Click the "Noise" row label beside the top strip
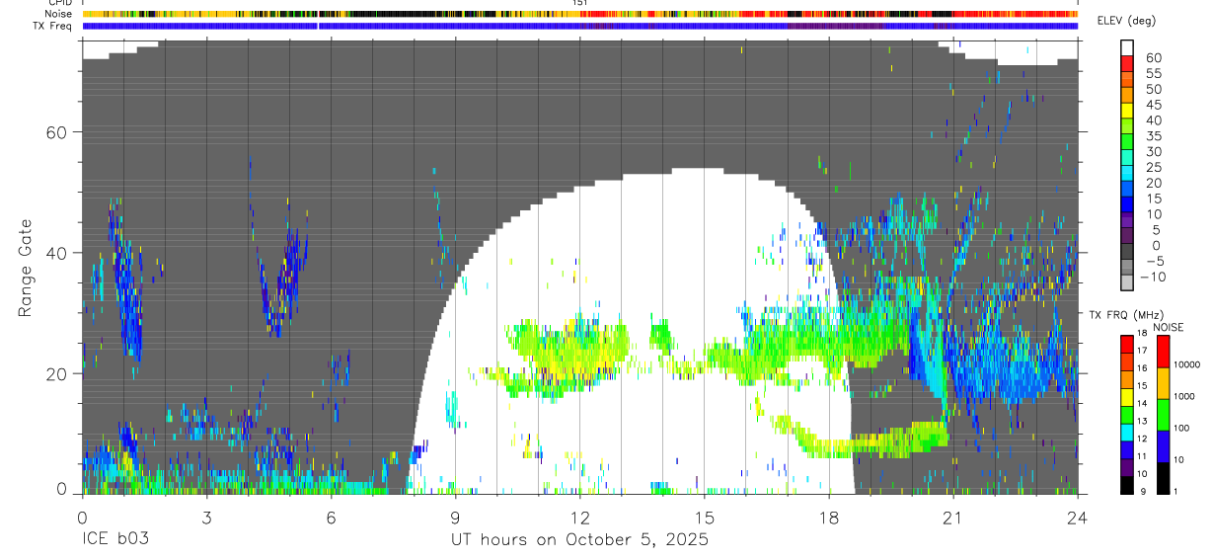 (60, 14)
